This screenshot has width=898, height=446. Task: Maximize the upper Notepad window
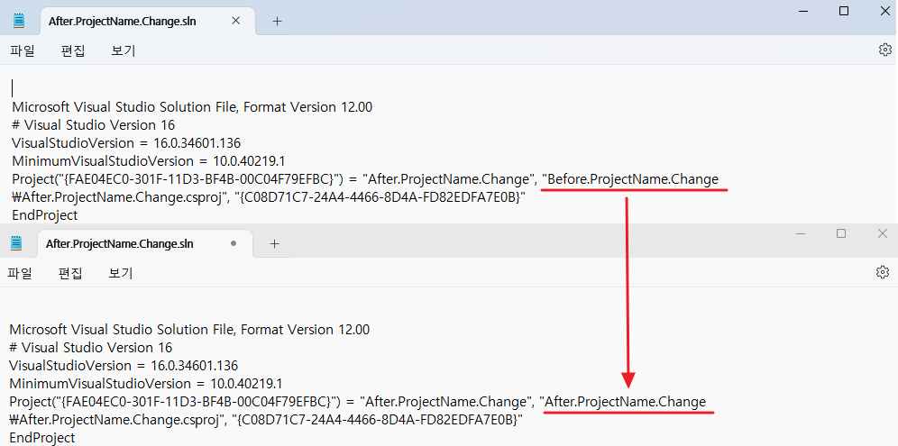coord(844,11)
